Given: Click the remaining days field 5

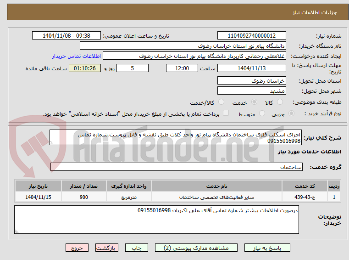Looking at the screenshot, I should coord(133,68).
